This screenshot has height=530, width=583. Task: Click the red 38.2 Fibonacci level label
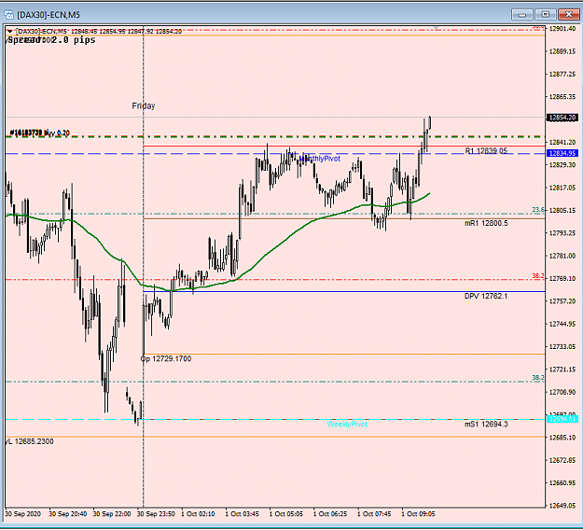point(538,275)
